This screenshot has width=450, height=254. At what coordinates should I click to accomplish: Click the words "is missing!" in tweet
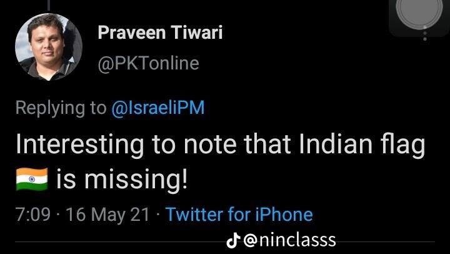[122, 181]
